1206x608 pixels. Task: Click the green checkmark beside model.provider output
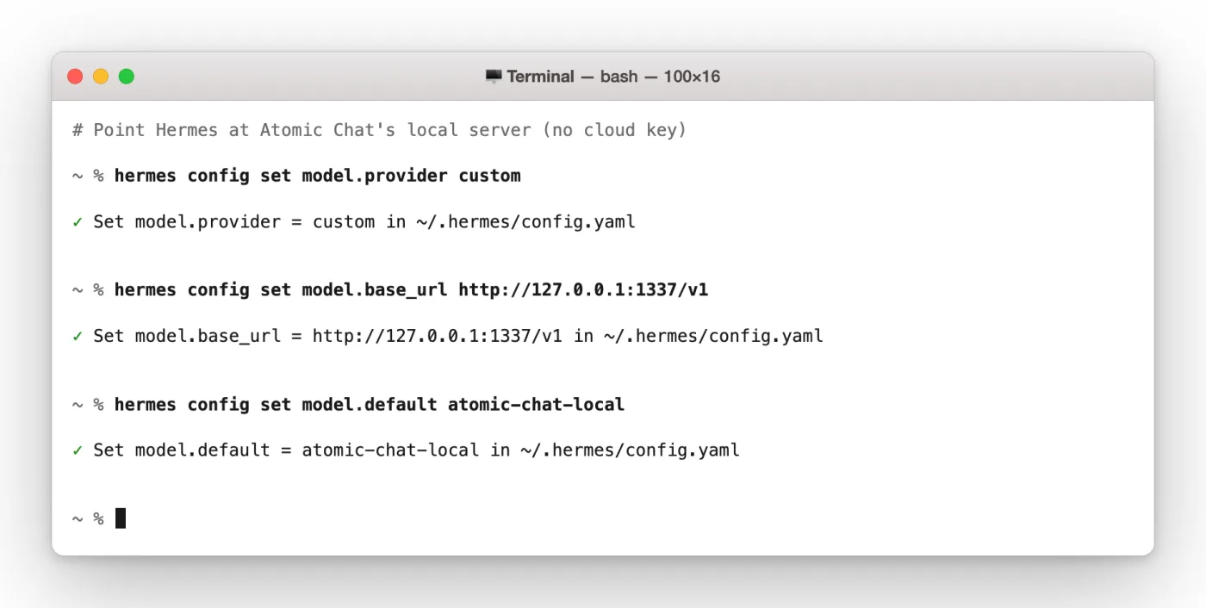point(78,222)
